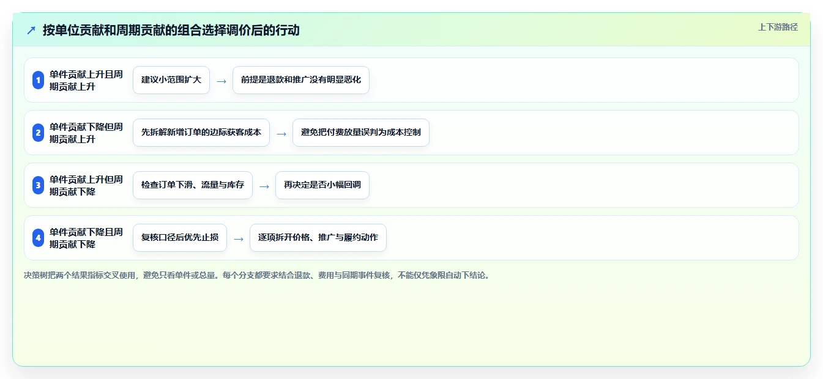Click the 逐项拆开价格、推广与履约动作 box
The height and width of the screenshot is (379, 823).
(x=318, y=238)
